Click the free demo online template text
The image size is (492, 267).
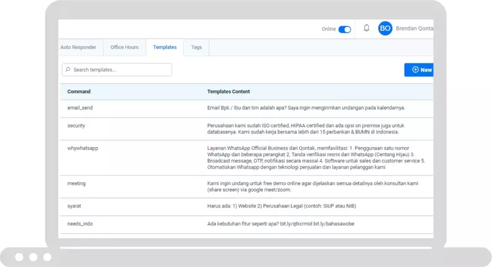pyautogui.click(x=312, y=186)
